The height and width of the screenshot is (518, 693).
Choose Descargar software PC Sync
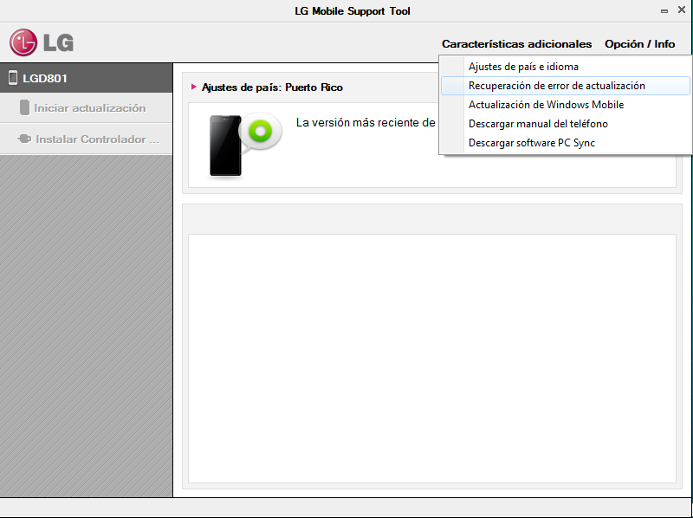[566, 143]
